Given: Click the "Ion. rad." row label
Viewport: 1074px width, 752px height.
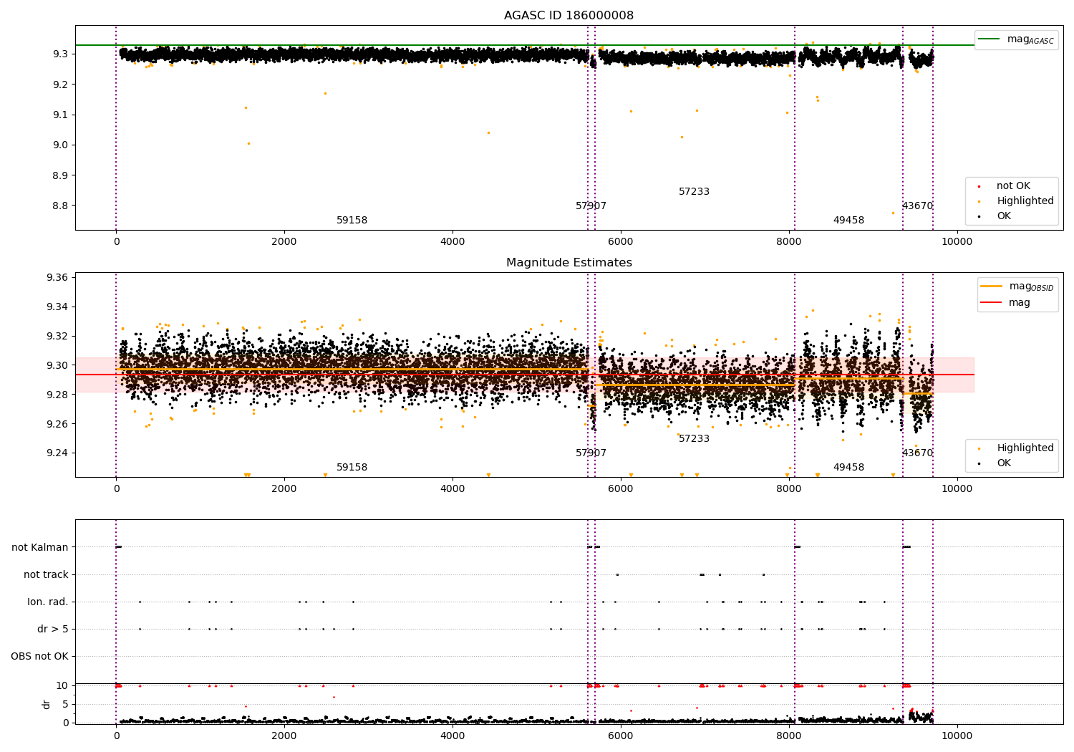Looking at the screenshot, I should [48, 602].
